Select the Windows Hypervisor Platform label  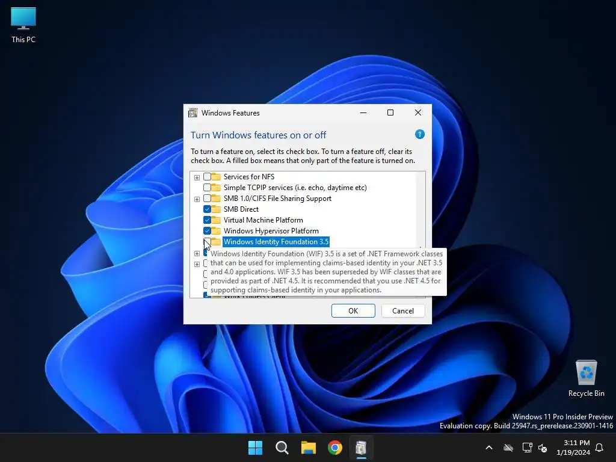pos(271,230)
